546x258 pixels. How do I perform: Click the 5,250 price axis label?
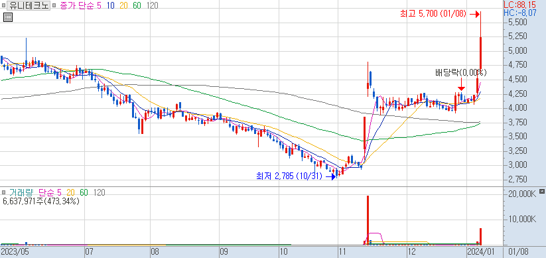[517, 36]
